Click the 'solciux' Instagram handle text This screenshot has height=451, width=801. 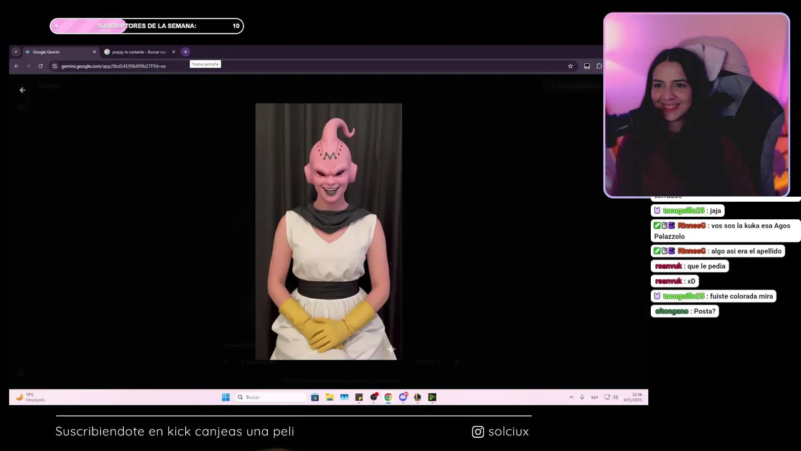tap(508, 432)
